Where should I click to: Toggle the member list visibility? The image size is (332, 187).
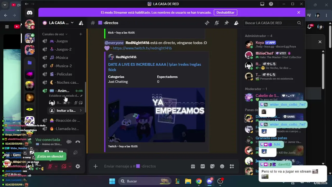(236, 23)
